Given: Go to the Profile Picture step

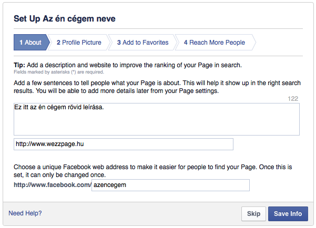Looking at the screenshot, I should 79,43.
